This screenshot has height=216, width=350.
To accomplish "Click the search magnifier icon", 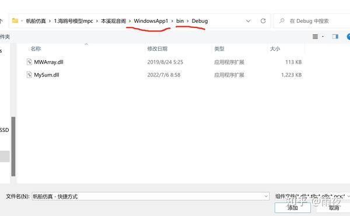I will [282, 21].
